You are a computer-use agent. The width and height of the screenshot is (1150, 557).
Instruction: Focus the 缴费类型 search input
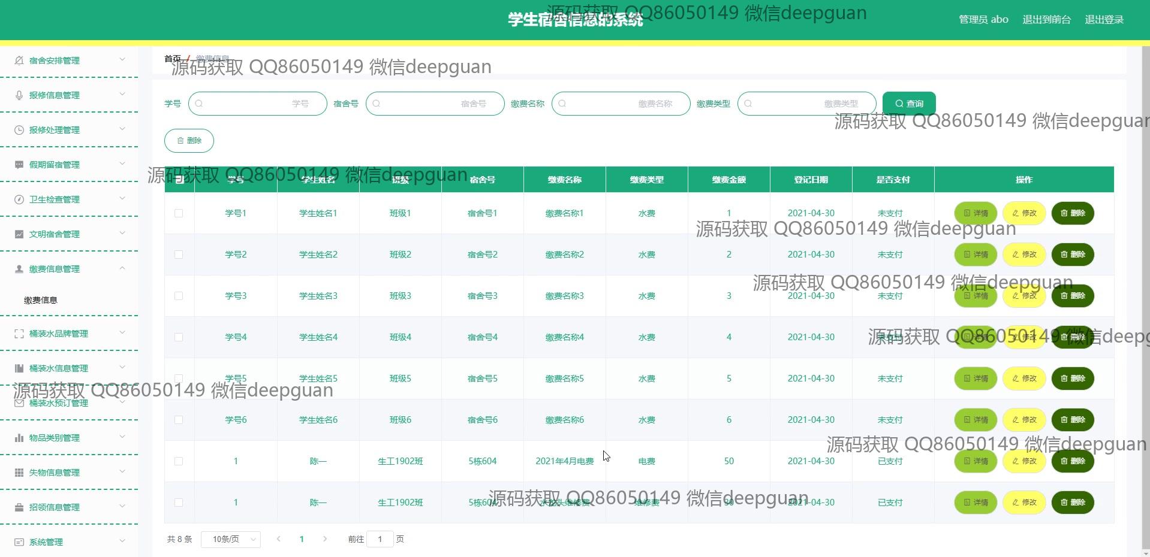pos(807,104)
